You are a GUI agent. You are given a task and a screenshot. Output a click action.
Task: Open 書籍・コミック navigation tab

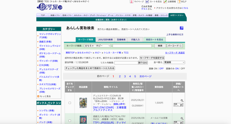161,15
